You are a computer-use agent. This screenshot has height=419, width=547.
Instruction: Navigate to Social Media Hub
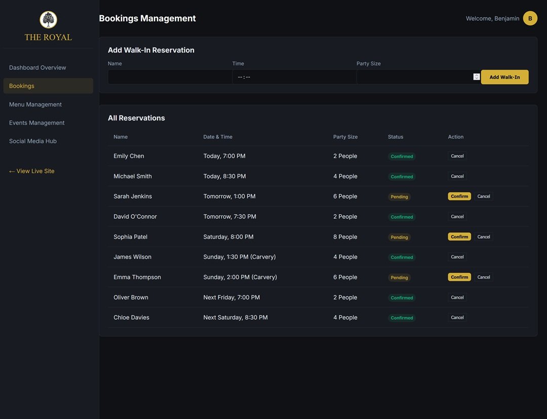[48, 141]
